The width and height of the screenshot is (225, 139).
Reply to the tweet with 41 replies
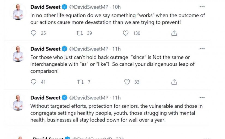pos(34,82)
